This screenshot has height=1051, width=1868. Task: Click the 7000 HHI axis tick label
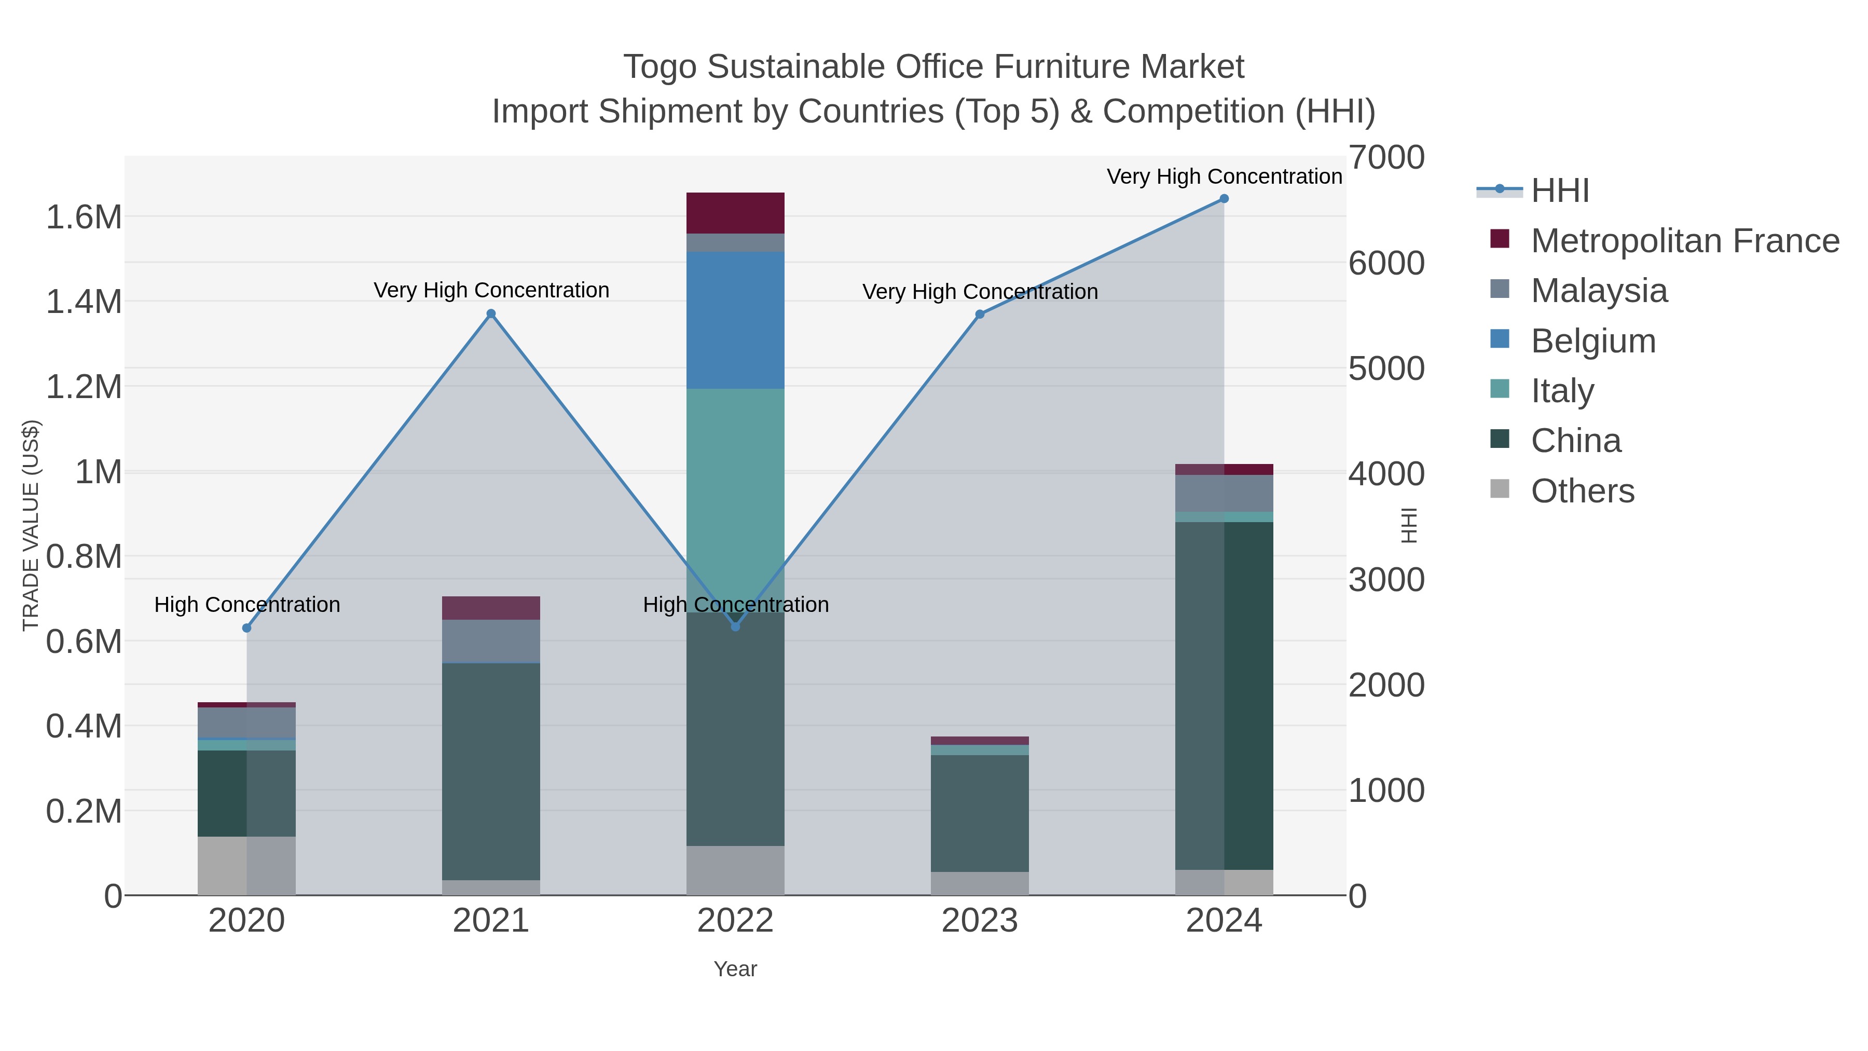pos(1387,157)
